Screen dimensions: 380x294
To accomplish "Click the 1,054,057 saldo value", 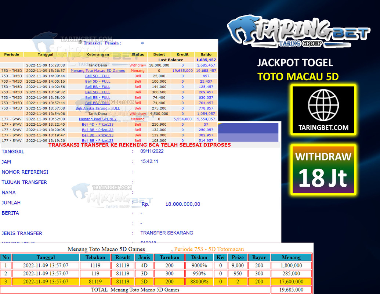I will click(206, 114).
